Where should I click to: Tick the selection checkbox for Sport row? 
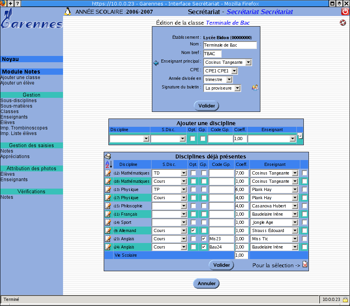[x=304, y=222]
